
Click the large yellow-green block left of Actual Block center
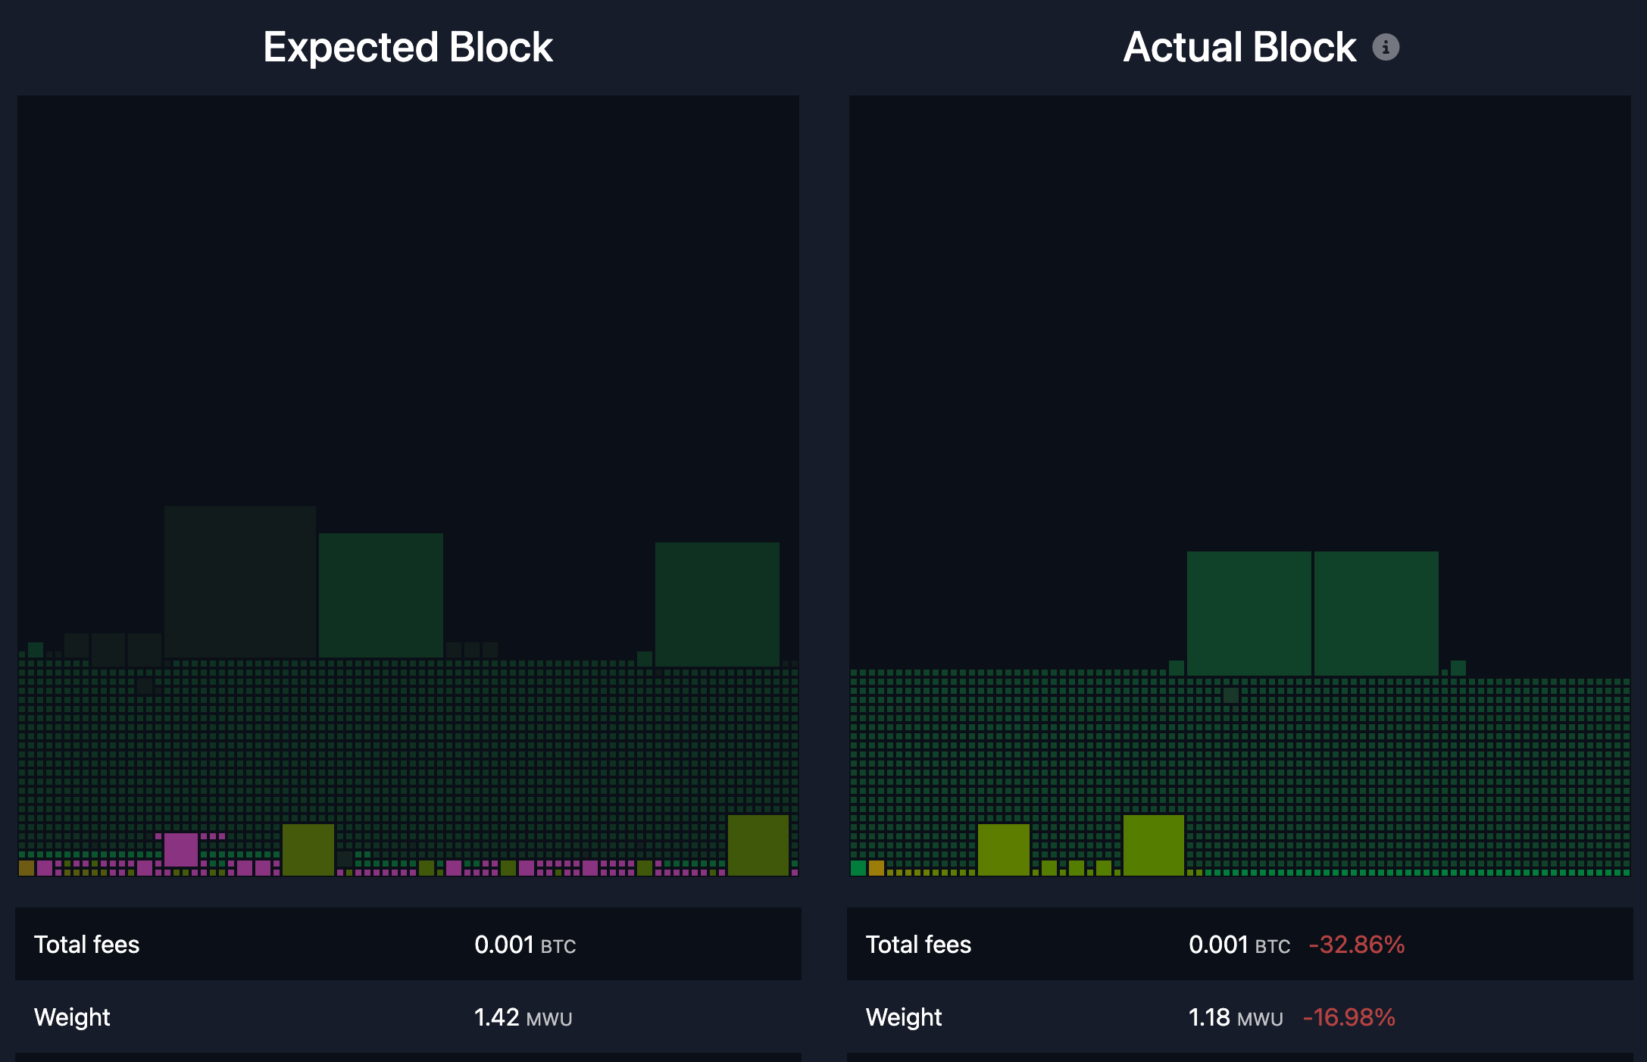[1004, 848]
